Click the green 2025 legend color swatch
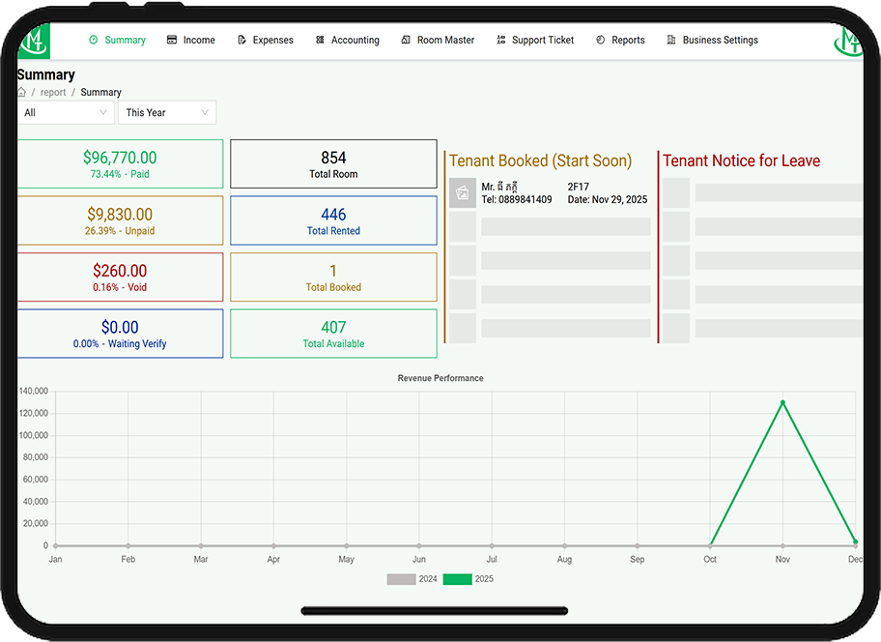Screen dimensions: 881x642 click(457, 578)
